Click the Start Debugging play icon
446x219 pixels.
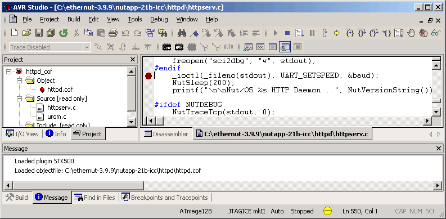pyautogui.click(x=275, y=33)
